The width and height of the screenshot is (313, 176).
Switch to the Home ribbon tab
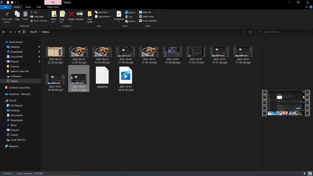pos(17,7)
